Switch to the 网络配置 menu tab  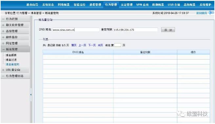pyautogui.click(x=64, y=5)
